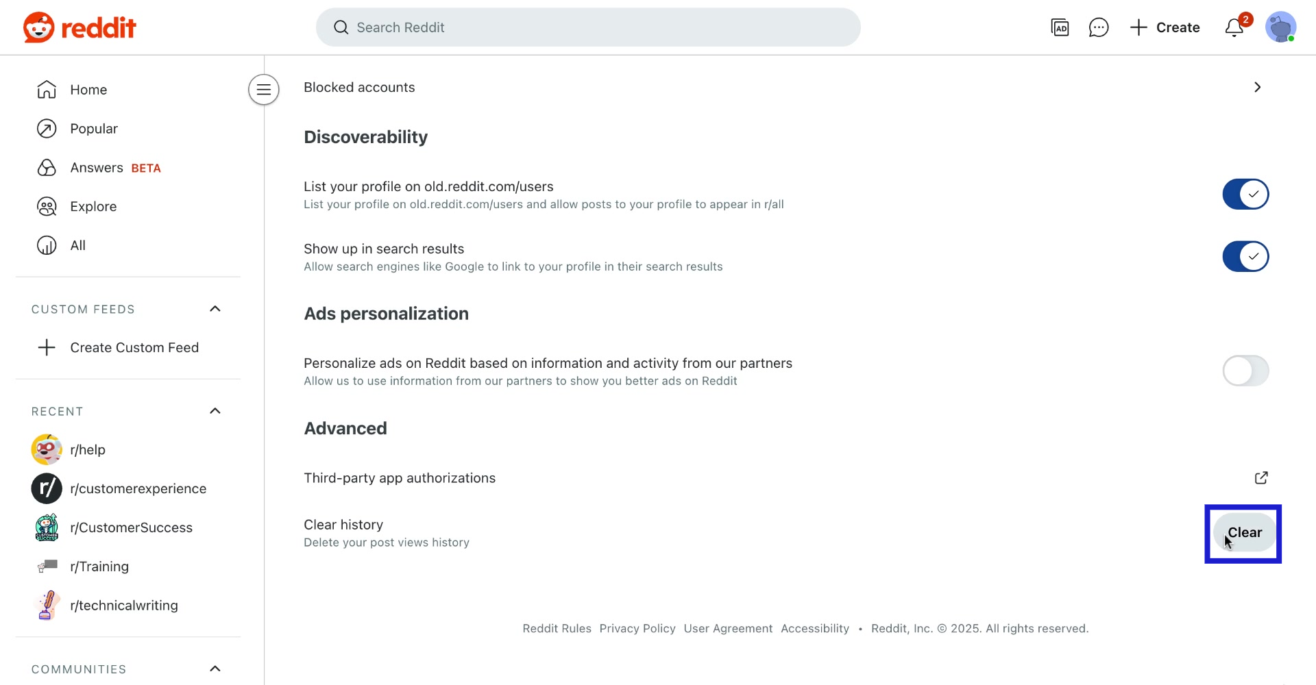
Task: Open the Explore section icon
Action: coord(46,206)
